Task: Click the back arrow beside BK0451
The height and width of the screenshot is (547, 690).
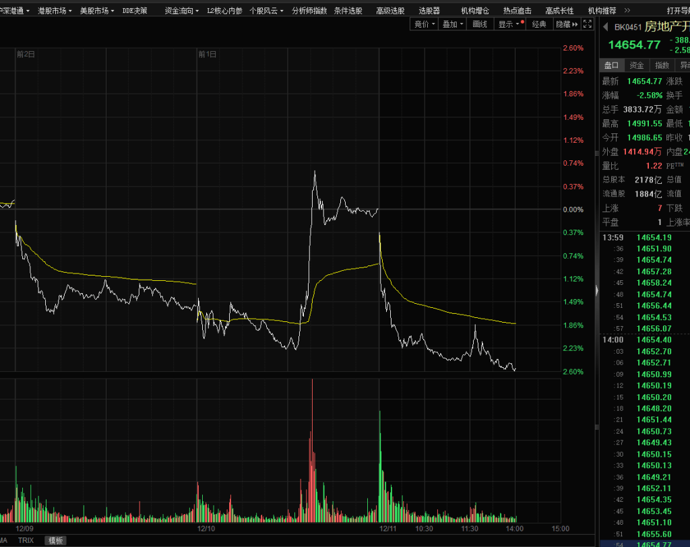Action: click(x=606, y=27)
